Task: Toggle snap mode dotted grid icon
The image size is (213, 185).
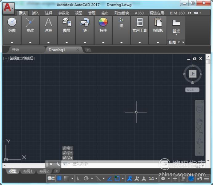Action: [66, 178]
